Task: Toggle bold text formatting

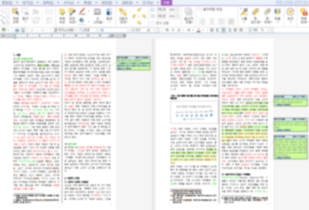Action: click(167, 30)
